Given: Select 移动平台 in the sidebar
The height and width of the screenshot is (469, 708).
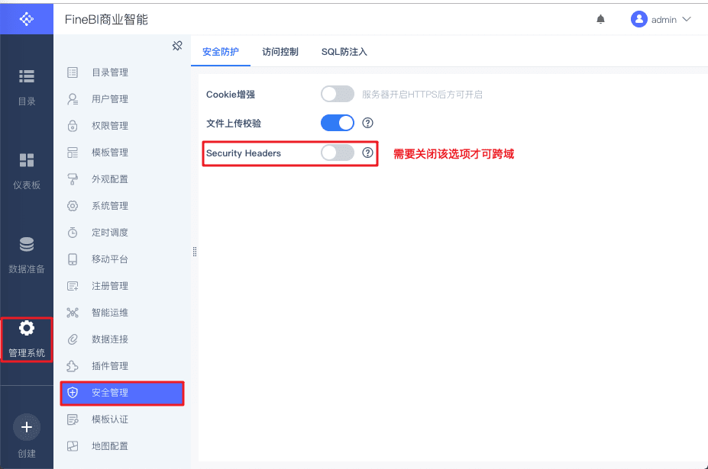Looking at the screenshot, I should 110,259.
